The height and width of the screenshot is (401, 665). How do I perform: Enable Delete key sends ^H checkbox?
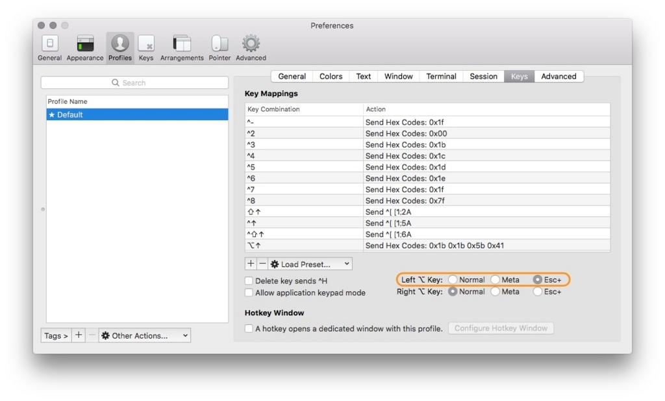[249, 281]
